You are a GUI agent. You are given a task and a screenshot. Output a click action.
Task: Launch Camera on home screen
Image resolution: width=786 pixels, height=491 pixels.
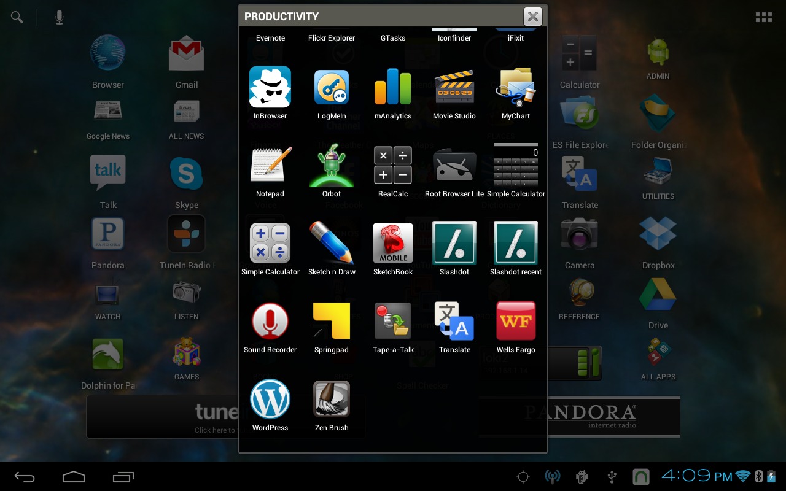580,243
